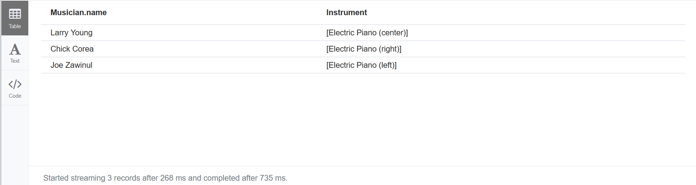The image size is (696, 185).
Task: Switch to Text view with the A icon
Action: [15, 49]
